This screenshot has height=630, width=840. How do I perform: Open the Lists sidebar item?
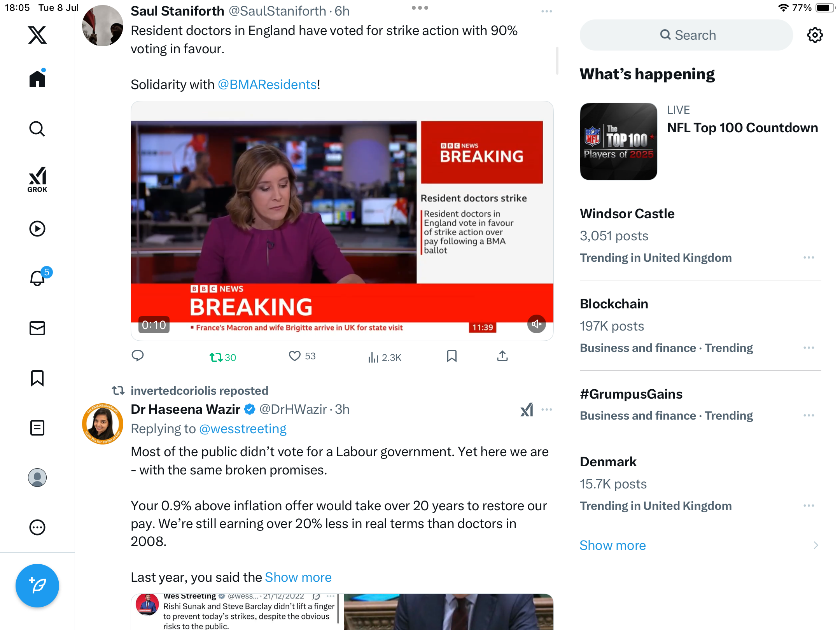tap(37, 428)
